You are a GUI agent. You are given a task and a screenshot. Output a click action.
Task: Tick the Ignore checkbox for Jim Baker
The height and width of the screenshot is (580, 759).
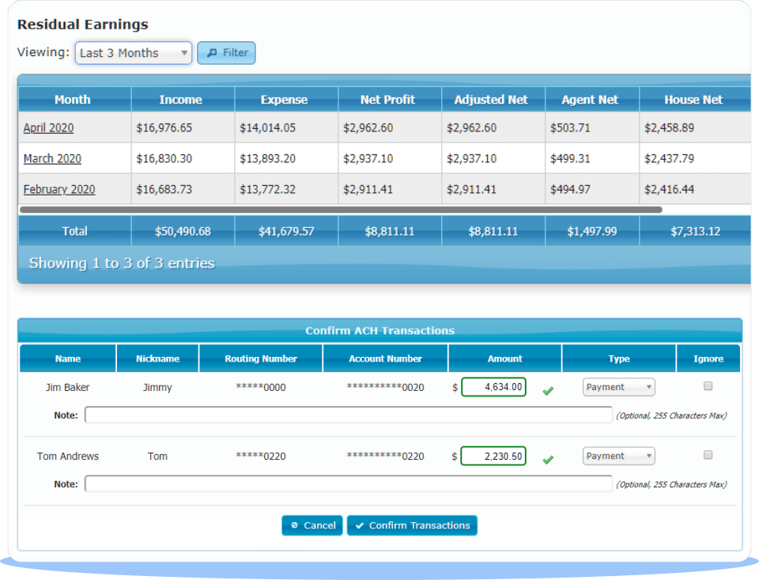click(708, 386)
